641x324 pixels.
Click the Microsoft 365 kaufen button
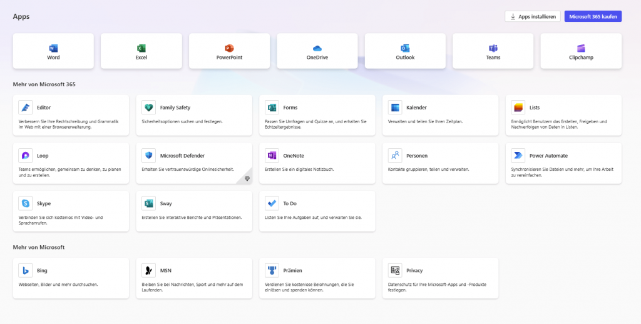(x=593, y=16)
